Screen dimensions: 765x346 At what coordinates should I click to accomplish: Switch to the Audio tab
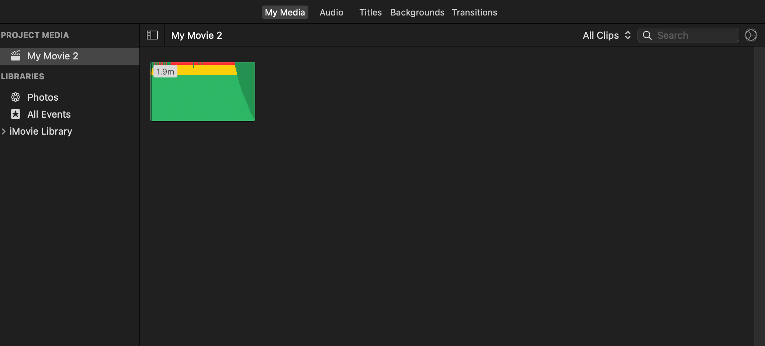pyautogui.click(x=331, y=12)
